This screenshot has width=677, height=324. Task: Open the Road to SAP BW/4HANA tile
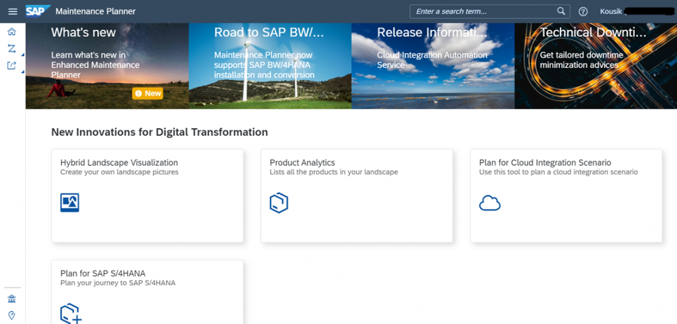pyautogui.click(x=270, y=65)
